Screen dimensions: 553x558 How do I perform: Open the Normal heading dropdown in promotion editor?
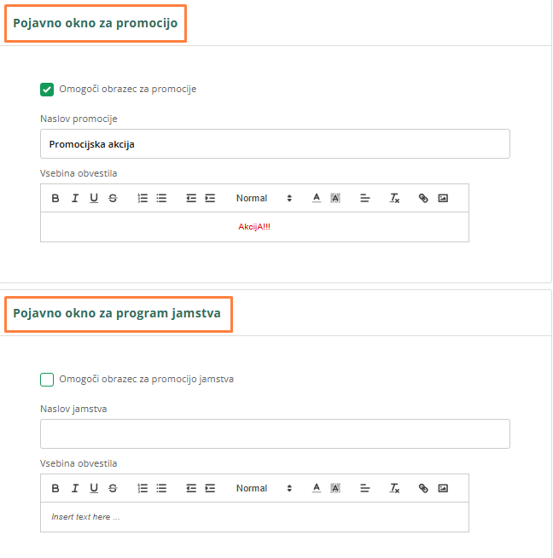coord(264,198)
